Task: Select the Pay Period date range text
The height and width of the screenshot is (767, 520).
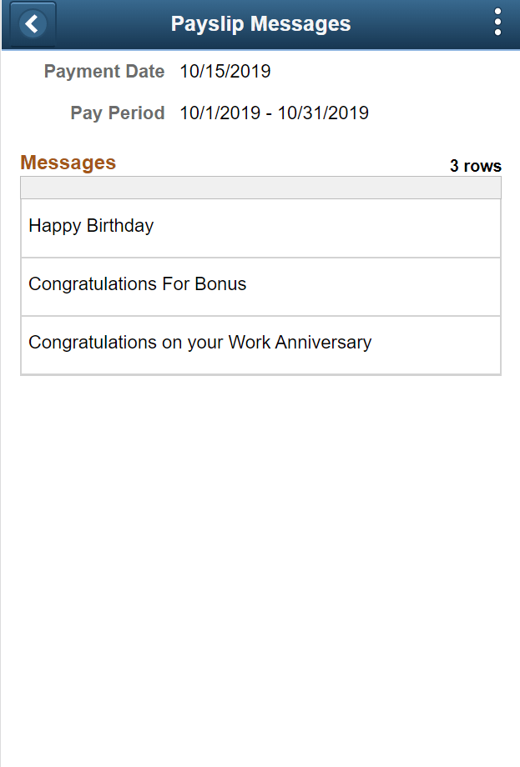Action: tap(274, 113)
